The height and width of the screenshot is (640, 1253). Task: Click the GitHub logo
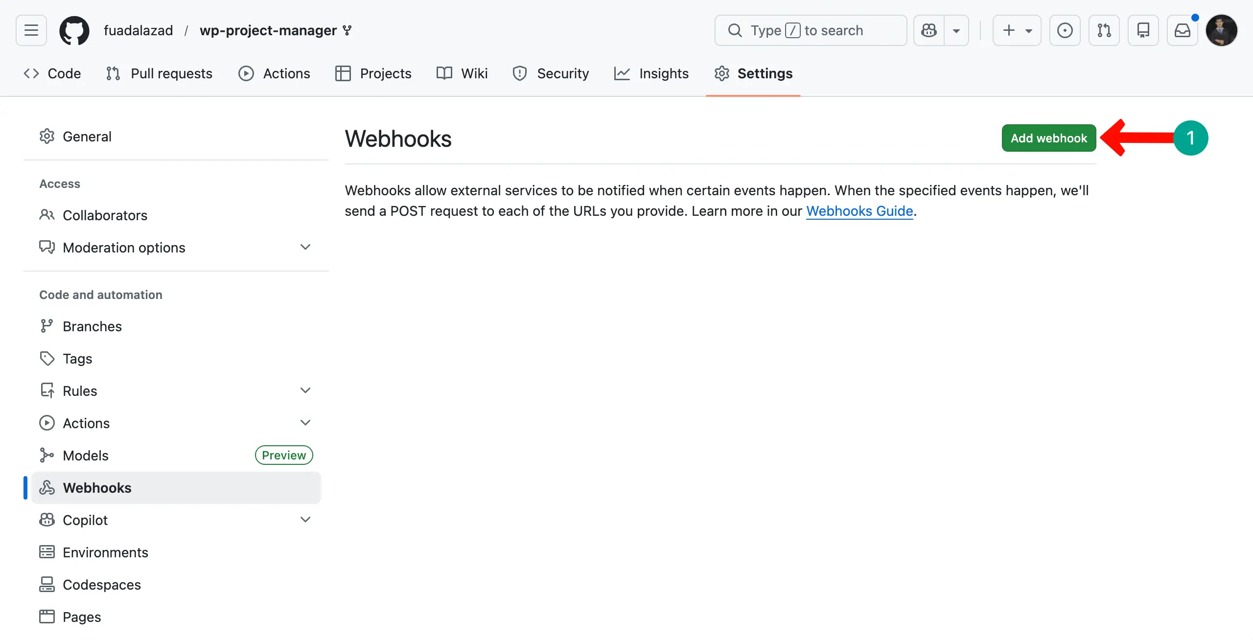tap(74, 30)
